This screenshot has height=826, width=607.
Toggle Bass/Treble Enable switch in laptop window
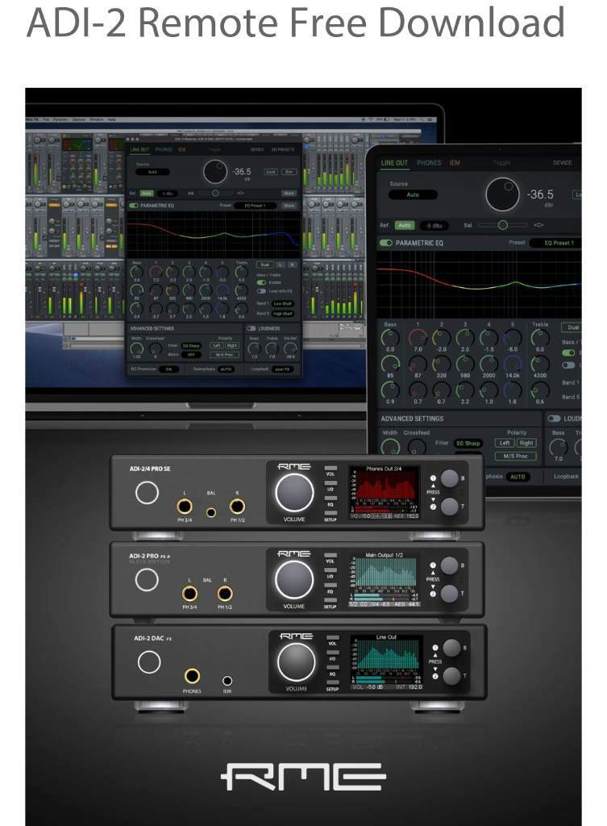pyautogui.click(x=262, y=282)
